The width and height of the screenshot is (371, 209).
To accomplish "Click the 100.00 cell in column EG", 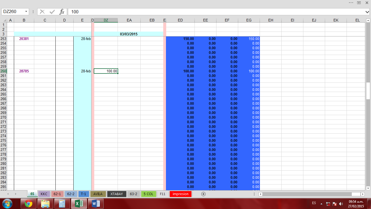I will click(x=249, y=71).
